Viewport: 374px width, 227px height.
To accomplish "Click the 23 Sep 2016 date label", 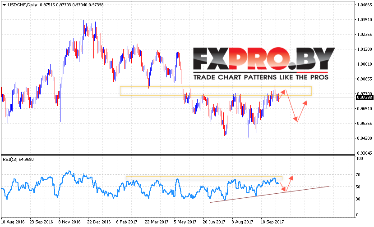I will pyautogui.click(x=41, y=222).
